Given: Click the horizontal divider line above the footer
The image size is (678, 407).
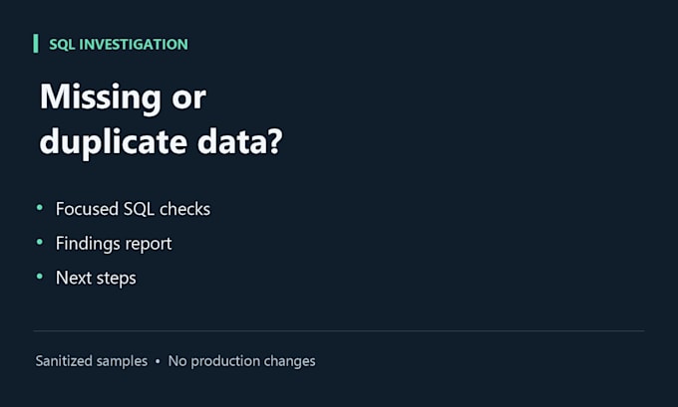Looking at the screenshot, I should 339,331.
